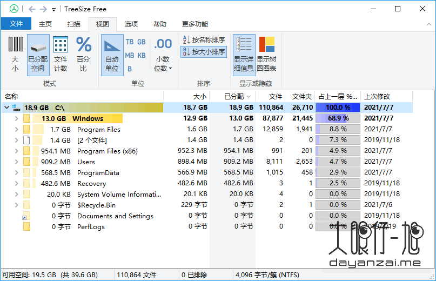This screenshot has height=281, width=436.
Task: Switch to the 选项 ribbon tab
Action: (131, 24)
